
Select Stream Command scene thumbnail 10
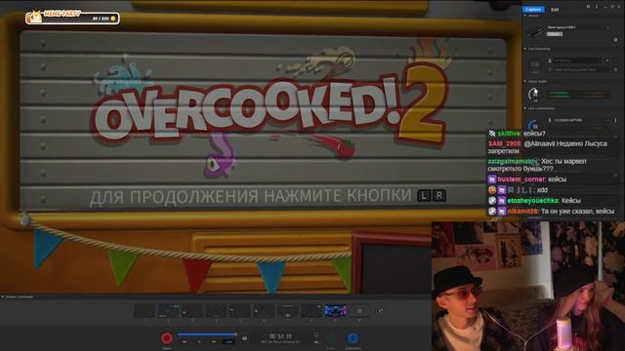point(359,311)
